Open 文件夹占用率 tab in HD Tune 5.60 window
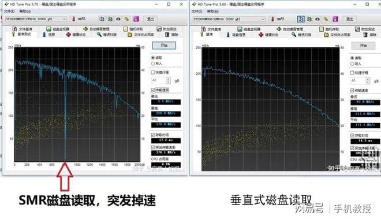 pos(338,35)
